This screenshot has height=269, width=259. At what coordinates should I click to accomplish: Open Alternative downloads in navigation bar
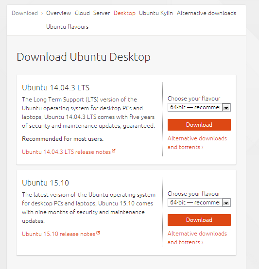coord(207,13)
